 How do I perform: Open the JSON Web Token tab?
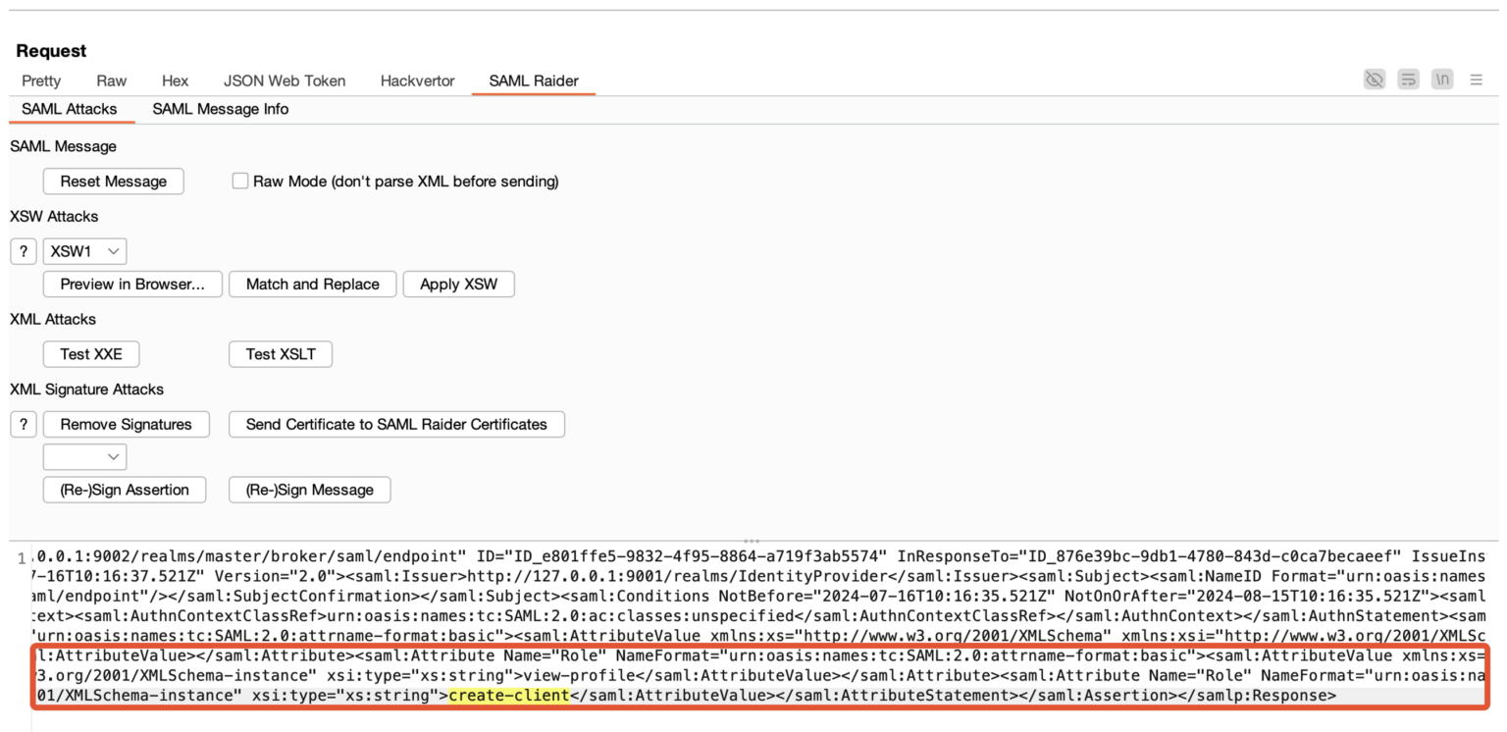pyautogui.click(x=285, y=80)
